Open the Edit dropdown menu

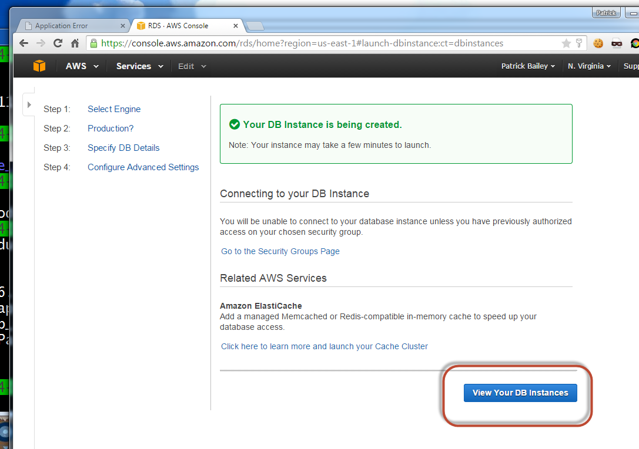click(192, 66)
